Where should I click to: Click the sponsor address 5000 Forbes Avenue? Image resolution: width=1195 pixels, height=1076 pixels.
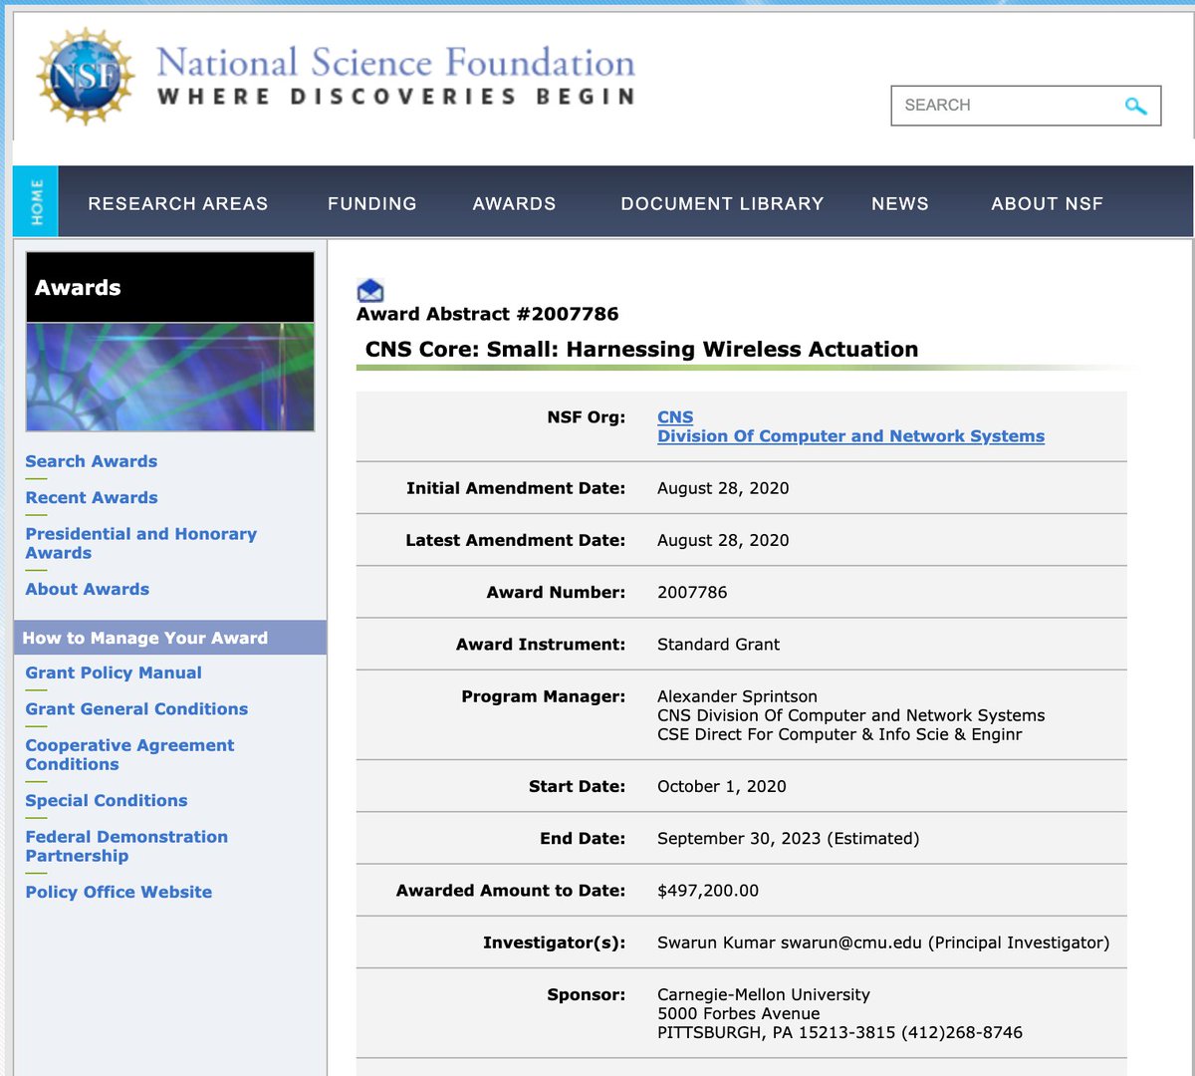[x=739, y=1013]
